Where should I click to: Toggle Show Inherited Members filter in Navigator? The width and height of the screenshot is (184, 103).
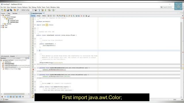(x=2, y=97)
